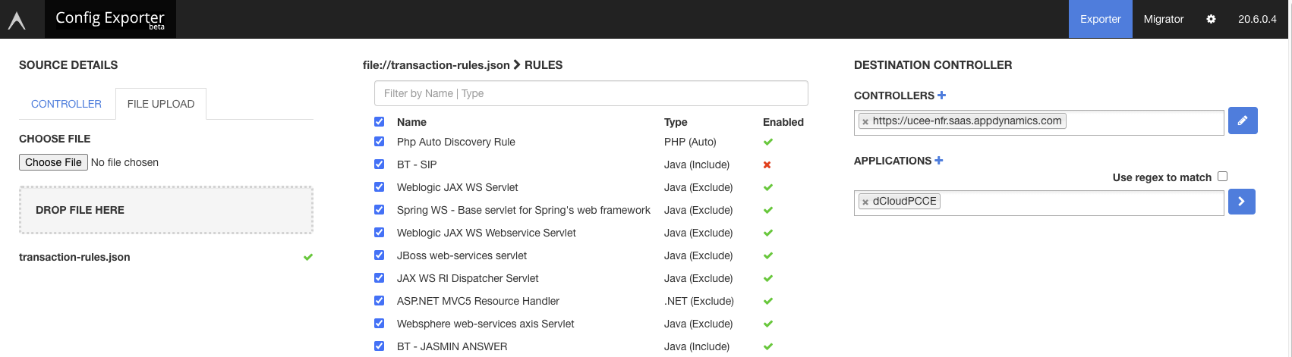Screen dimensions: 1292x357
Task: Uncheck ASP.NET MVC5 Resource Handler checkbox
Action: click(x=380, y=300)
